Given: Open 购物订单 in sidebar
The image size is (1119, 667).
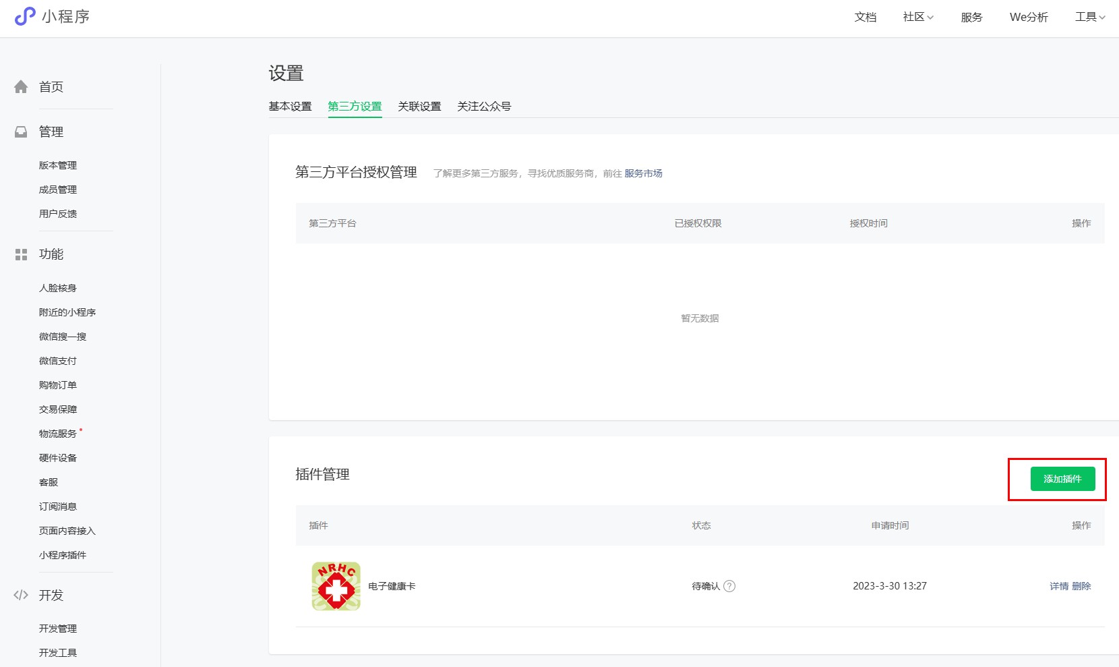Looking at the screenshot, I should click(58, 385).
